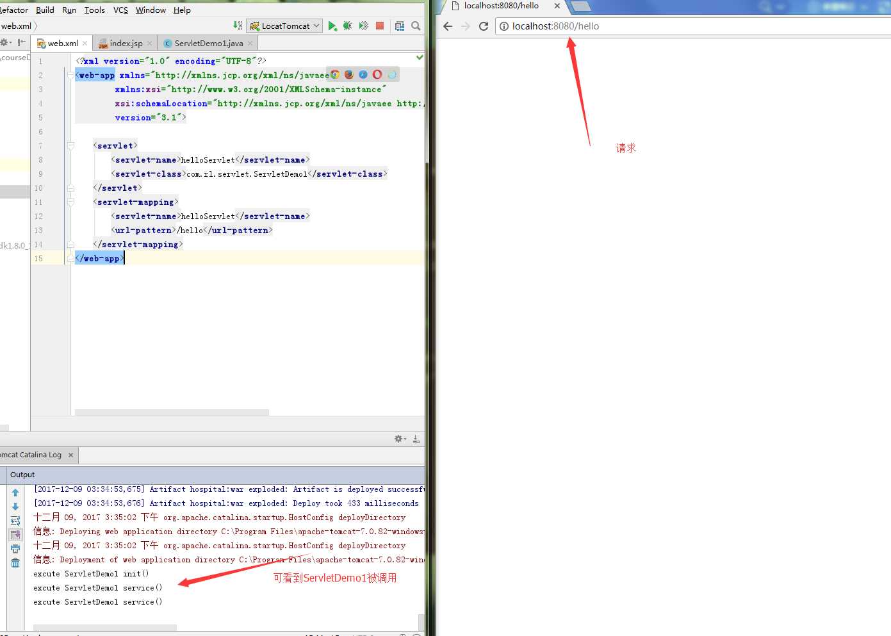This screenshot has height=636, width=891.
Task: Reload the localhost page
Action: 484,26
